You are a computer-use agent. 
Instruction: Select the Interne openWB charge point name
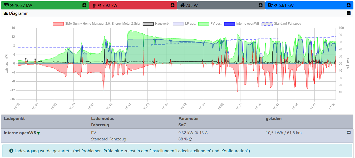[20, 133]
